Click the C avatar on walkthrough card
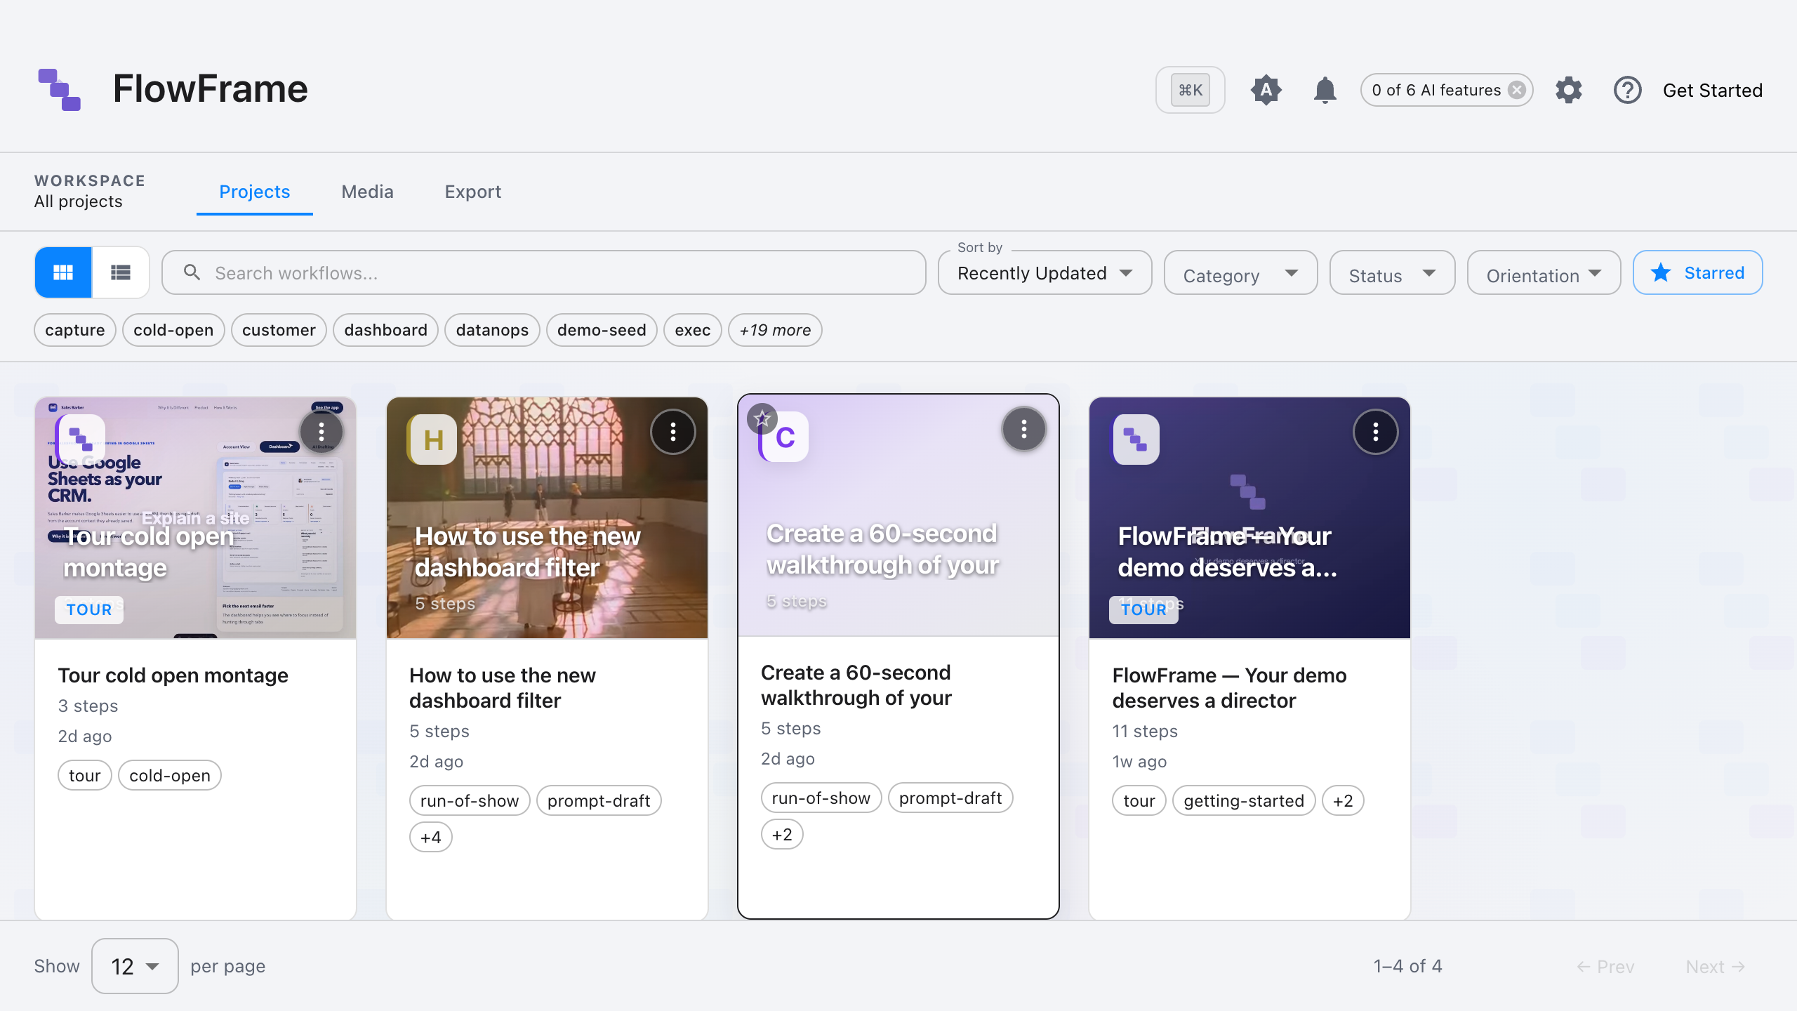Viewport: 1797px width, 1011px height. click(x=785, y=437)
